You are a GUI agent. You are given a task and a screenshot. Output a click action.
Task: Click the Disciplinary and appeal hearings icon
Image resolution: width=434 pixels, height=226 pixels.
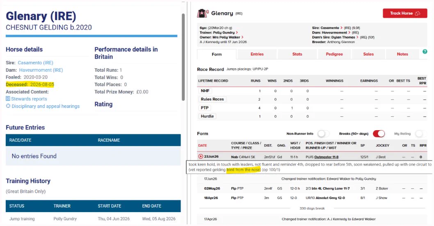(8, 106)
